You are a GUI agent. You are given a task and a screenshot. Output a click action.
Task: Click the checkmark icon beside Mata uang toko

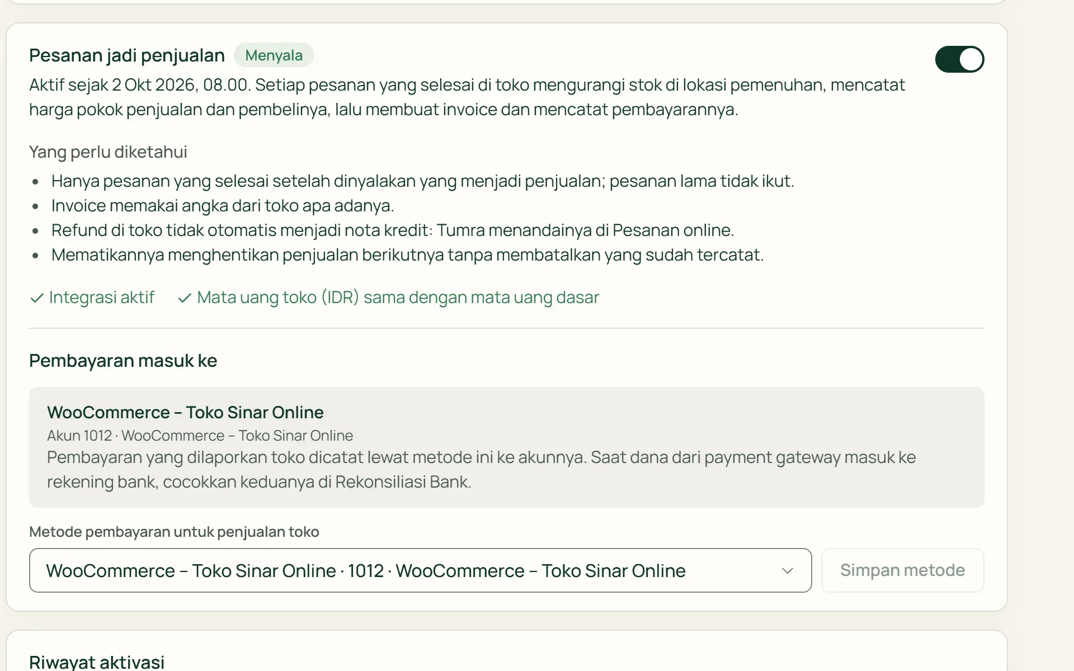(x=185, y=298)
